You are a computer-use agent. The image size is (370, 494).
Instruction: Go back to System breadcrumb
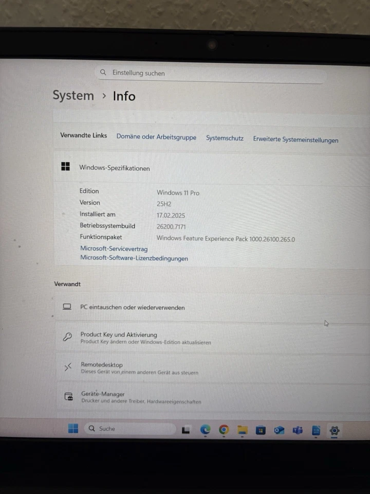(x=73, y=96)
